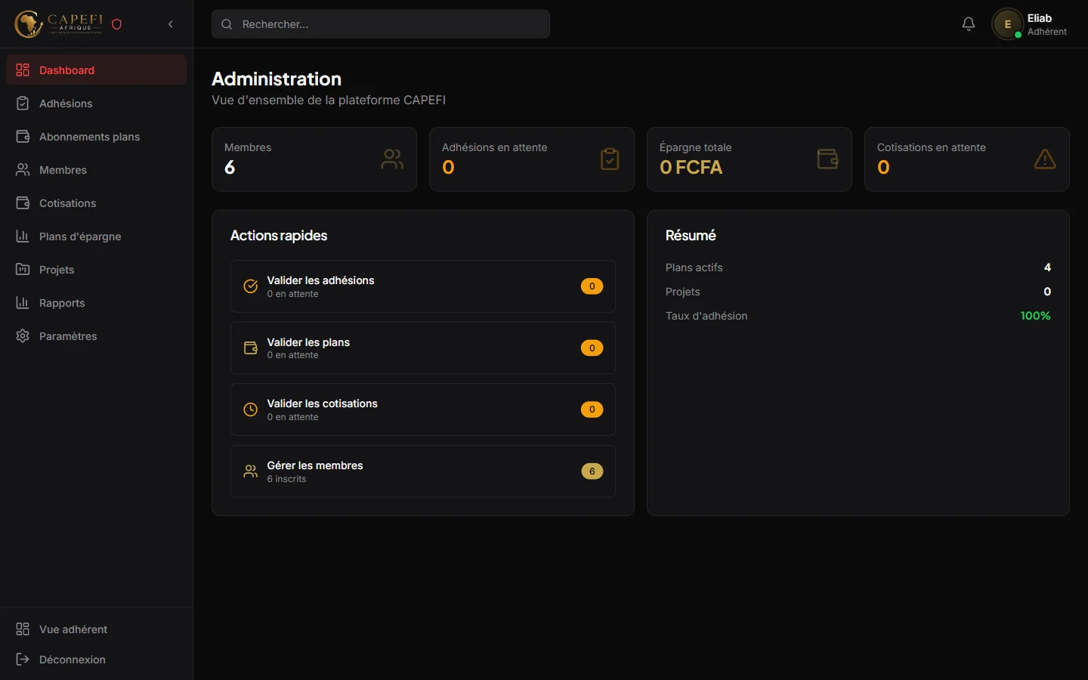
Task: Open Membres in the sidebar
Action: 97,169
